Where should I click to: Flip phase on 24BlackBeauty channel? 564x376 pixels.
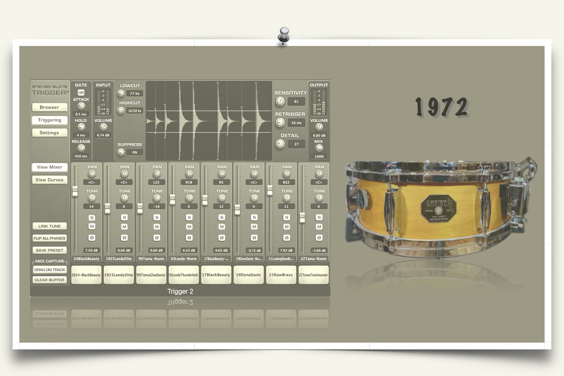[x=92, y=238]
